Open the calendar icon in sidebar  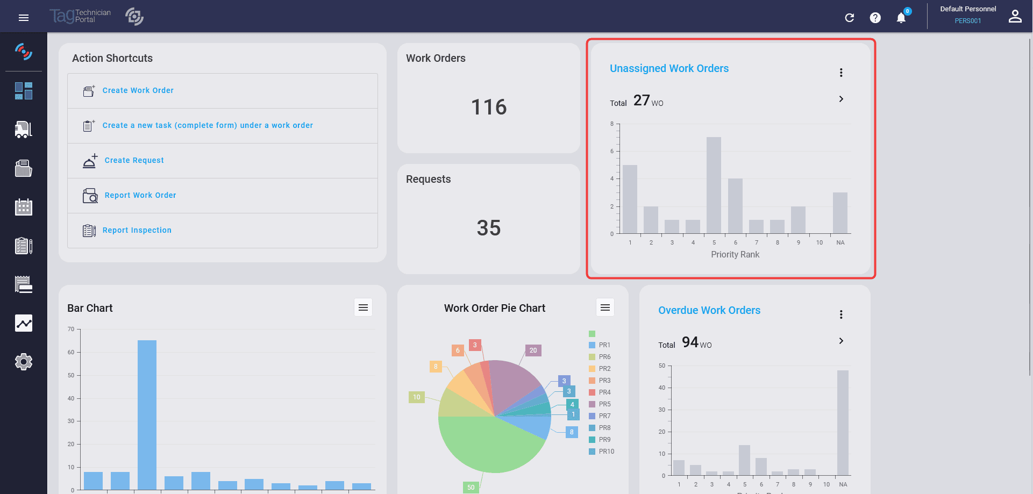(x=24, y=207)
